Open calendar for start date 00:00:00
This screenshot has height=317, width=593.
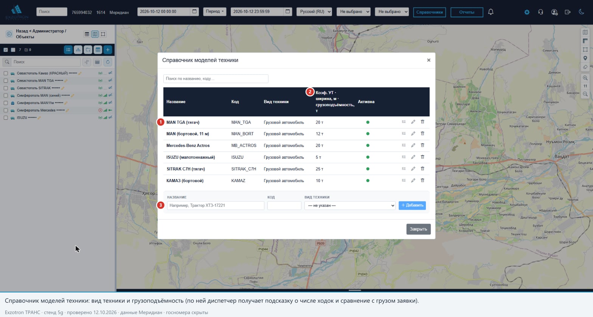click(194, 12)
